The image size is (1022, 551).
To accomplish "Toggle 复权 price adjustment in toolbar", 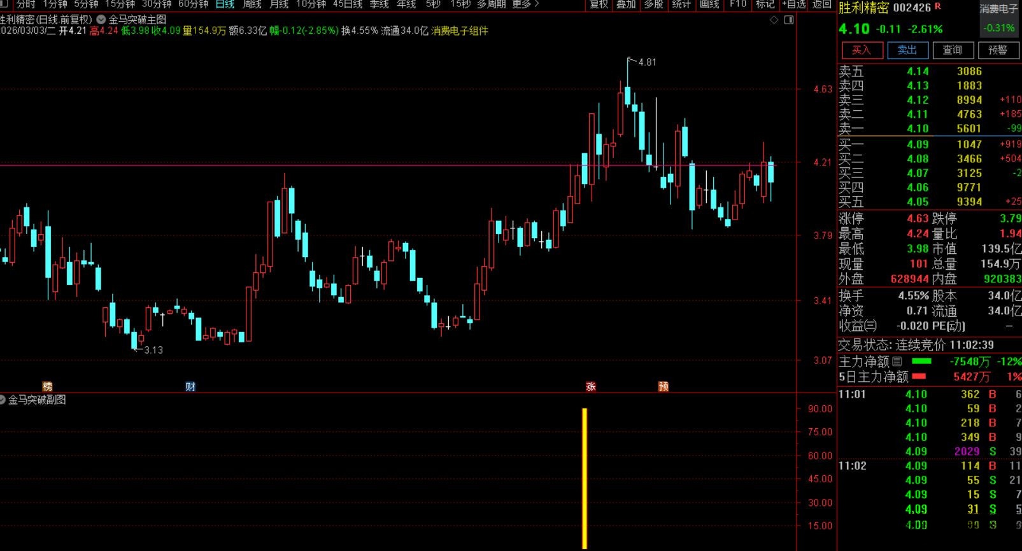I will (599, 4).
